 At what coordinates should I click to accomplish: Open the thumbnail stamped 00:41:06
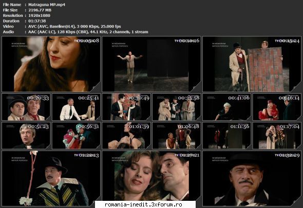coord(227,107)
